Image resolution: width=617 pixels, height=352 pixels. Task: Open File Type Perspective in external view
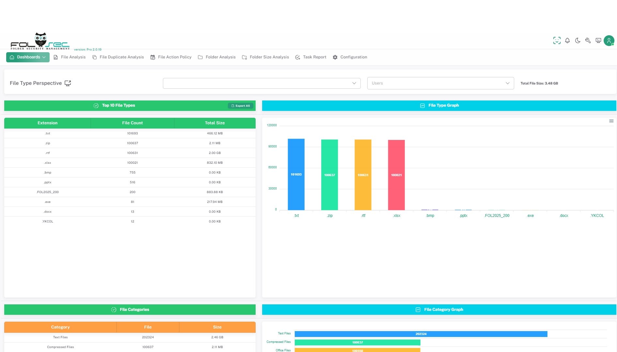click(68, 83)
